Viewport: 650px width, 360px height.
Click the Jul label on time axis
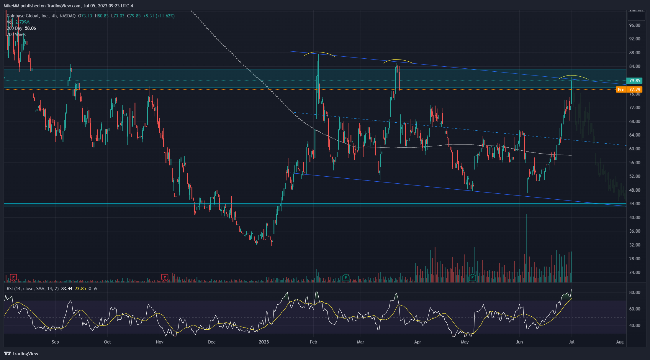pos(572,342)
